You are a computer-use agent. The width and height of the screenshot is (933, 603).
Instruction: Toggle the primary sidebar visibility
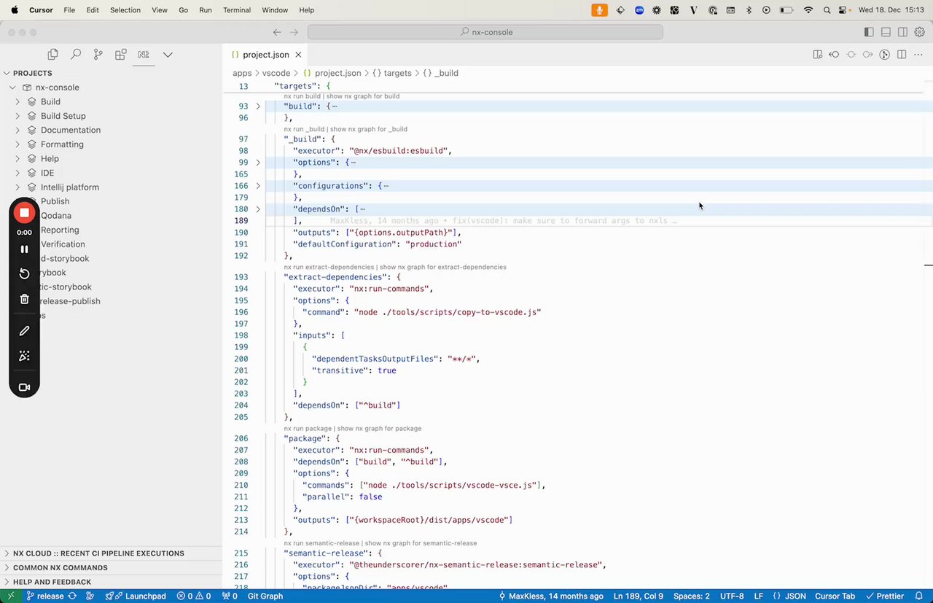[x=869, y=32]
